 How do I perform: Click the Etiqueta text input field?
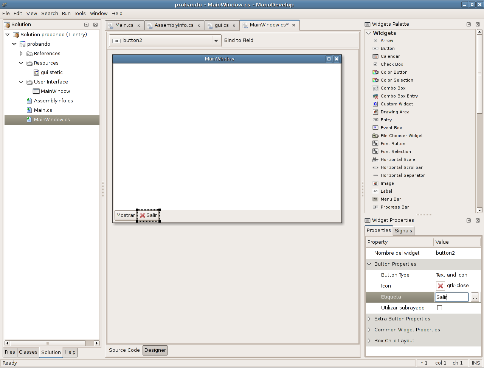452,297
